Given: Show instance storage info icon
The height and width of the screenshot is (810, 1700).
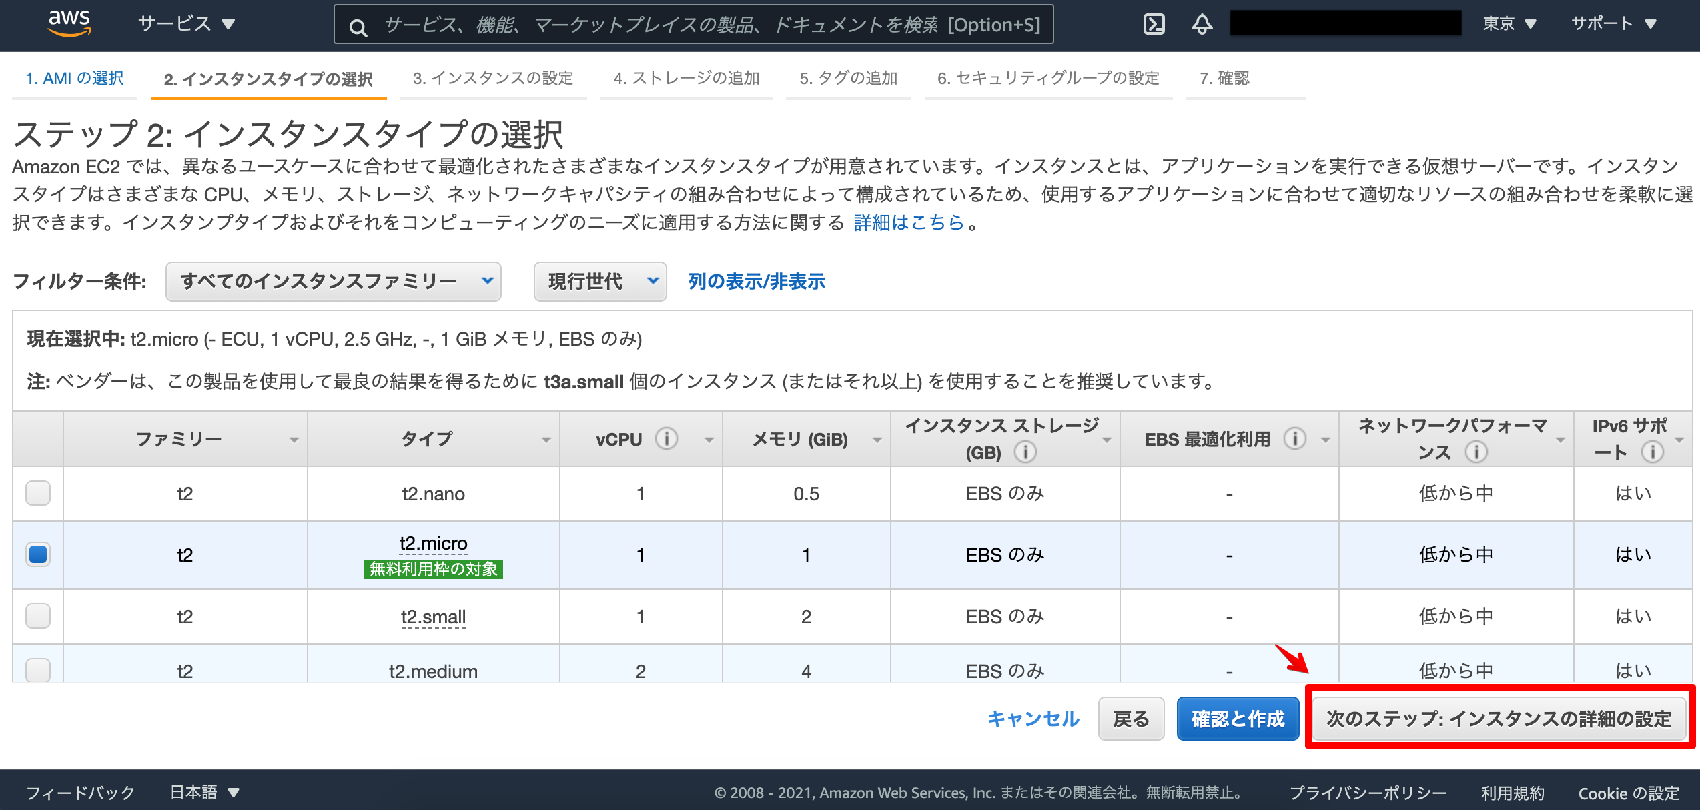Looking at the screenshot, I should (x=1025, y=452).
